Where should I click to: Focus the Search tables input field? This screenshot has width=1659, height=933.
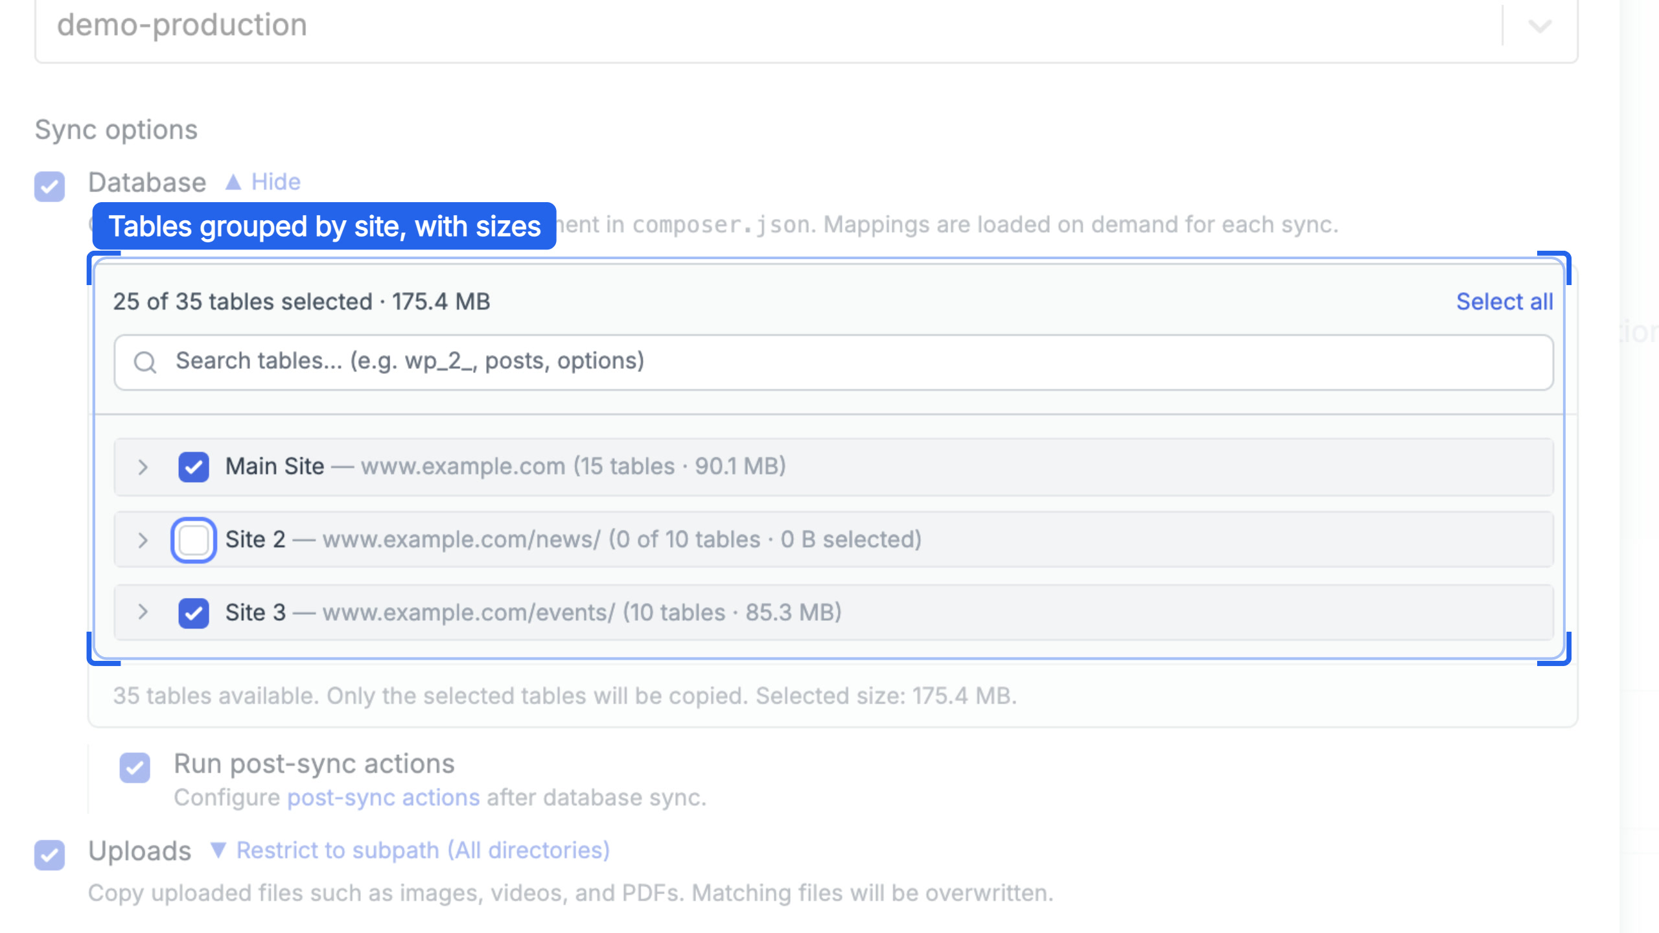click(x=833, y=362)
